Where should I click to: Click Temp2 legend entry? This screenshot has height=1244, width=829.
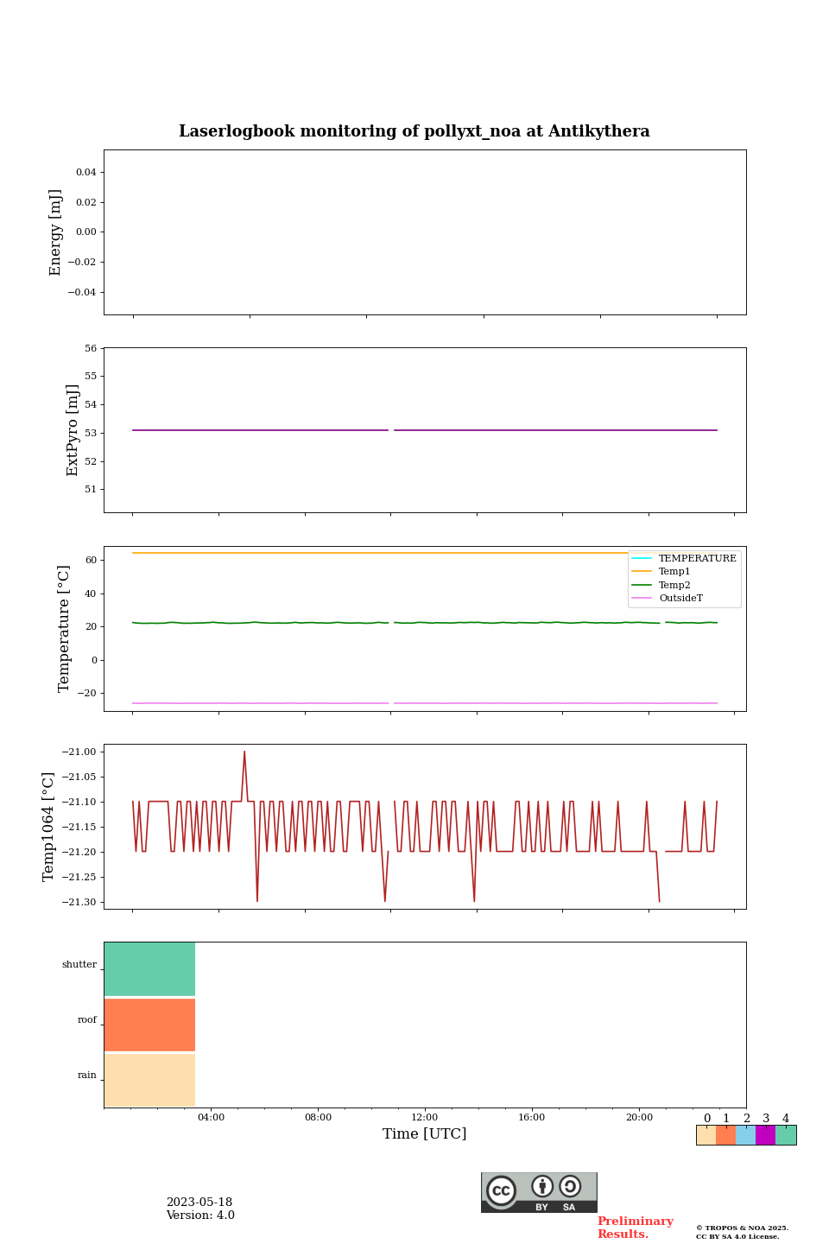661,585
